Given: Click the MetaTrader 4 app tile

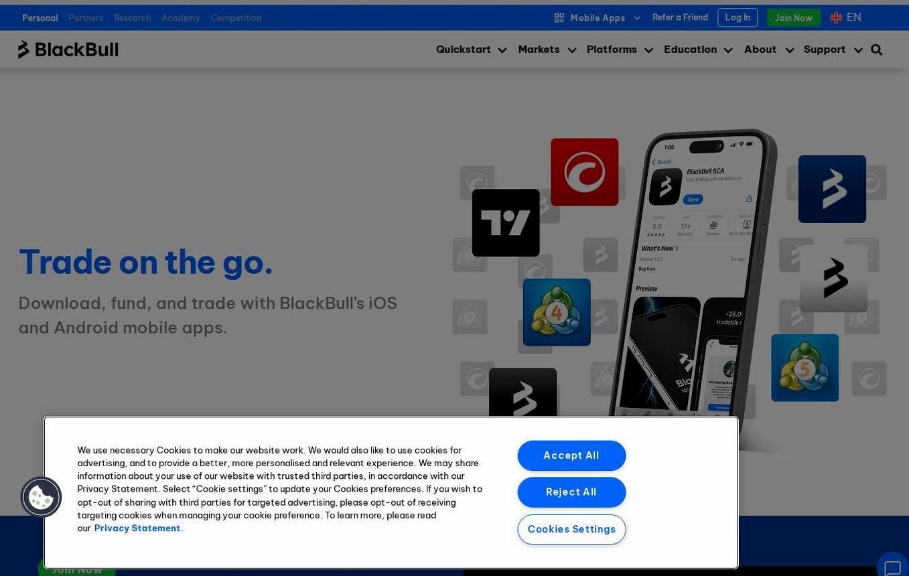Looking at the screenshot, I should pos(557,312).
